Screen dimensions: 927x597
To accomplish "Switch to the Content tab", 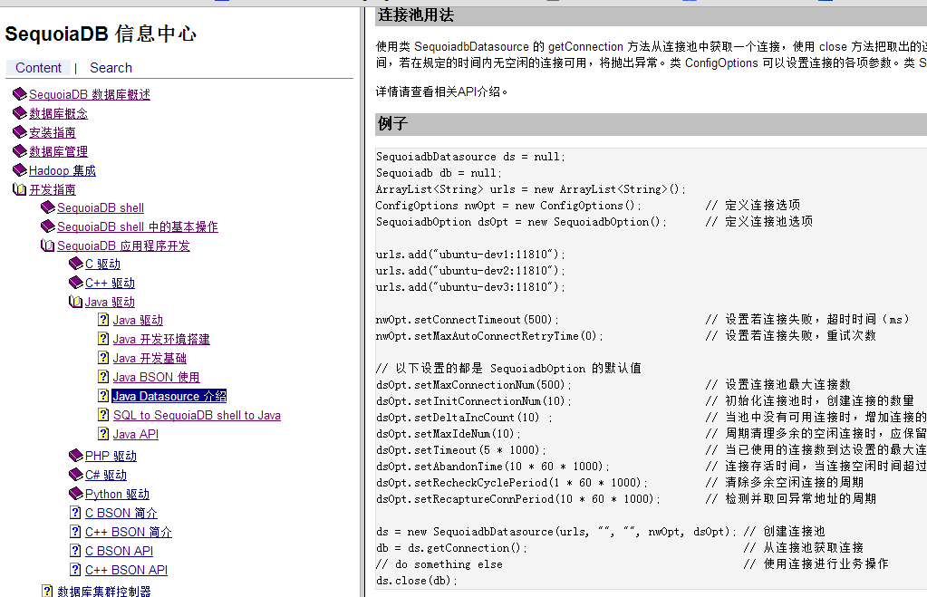I will pyautogui.click(x=38, y=68).
